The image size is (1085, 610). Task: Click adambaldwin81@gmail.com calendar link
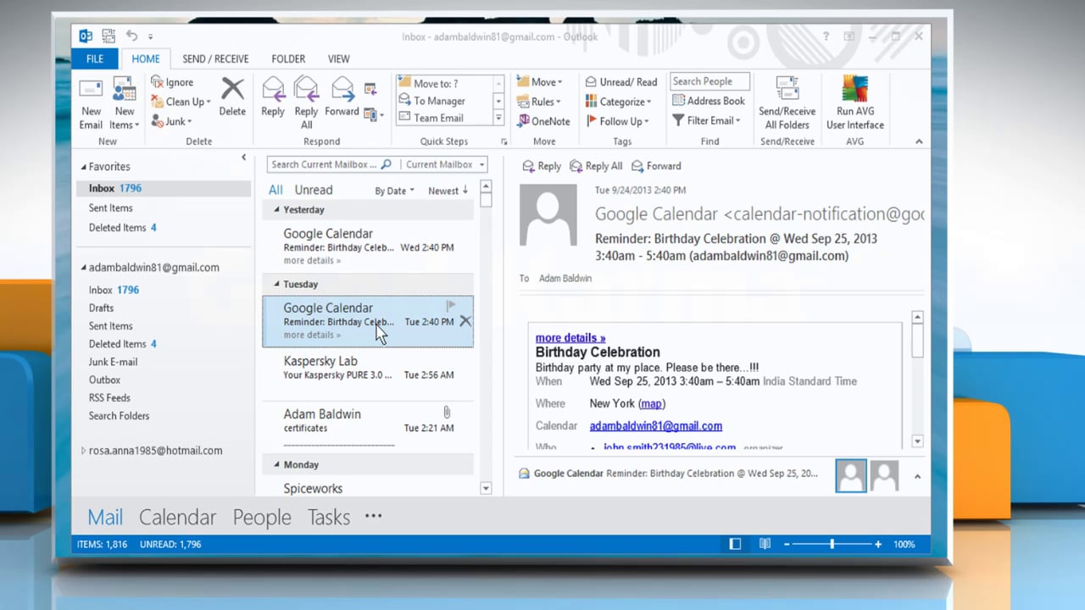(656, 426)
